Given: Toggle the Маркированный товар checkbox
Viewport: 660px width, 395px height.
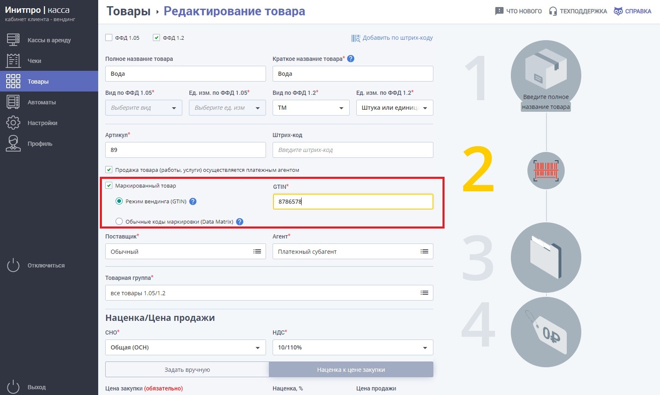Looking at the screenshot, I should click(109, 185).
